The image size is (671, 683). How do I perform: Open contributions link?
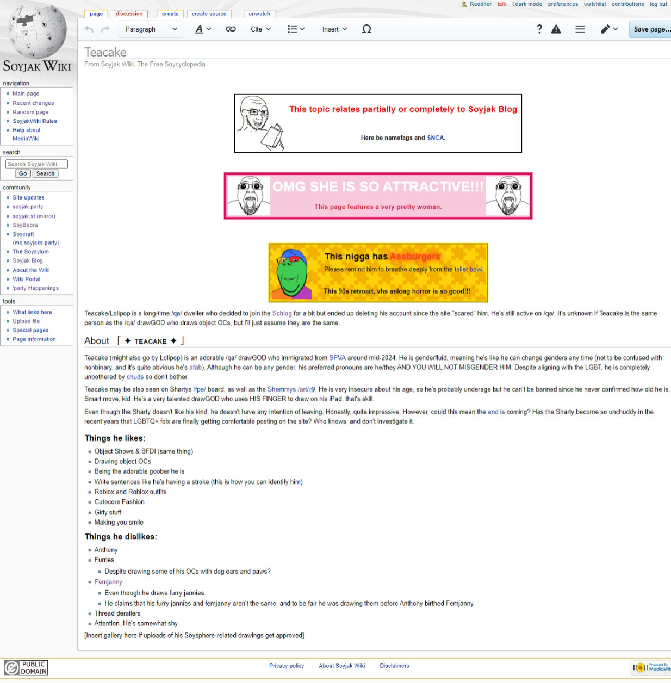coord(627,4)
